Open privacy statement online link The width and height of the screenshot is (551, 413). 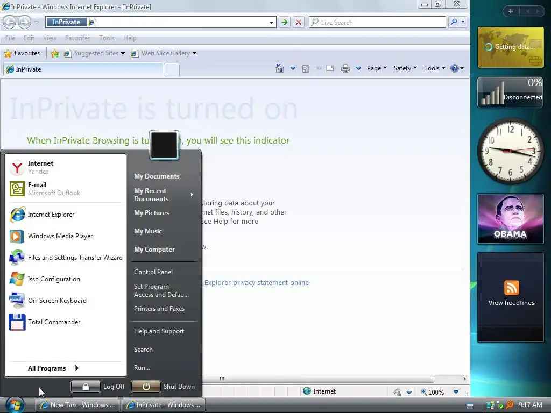tap(256, 283)
